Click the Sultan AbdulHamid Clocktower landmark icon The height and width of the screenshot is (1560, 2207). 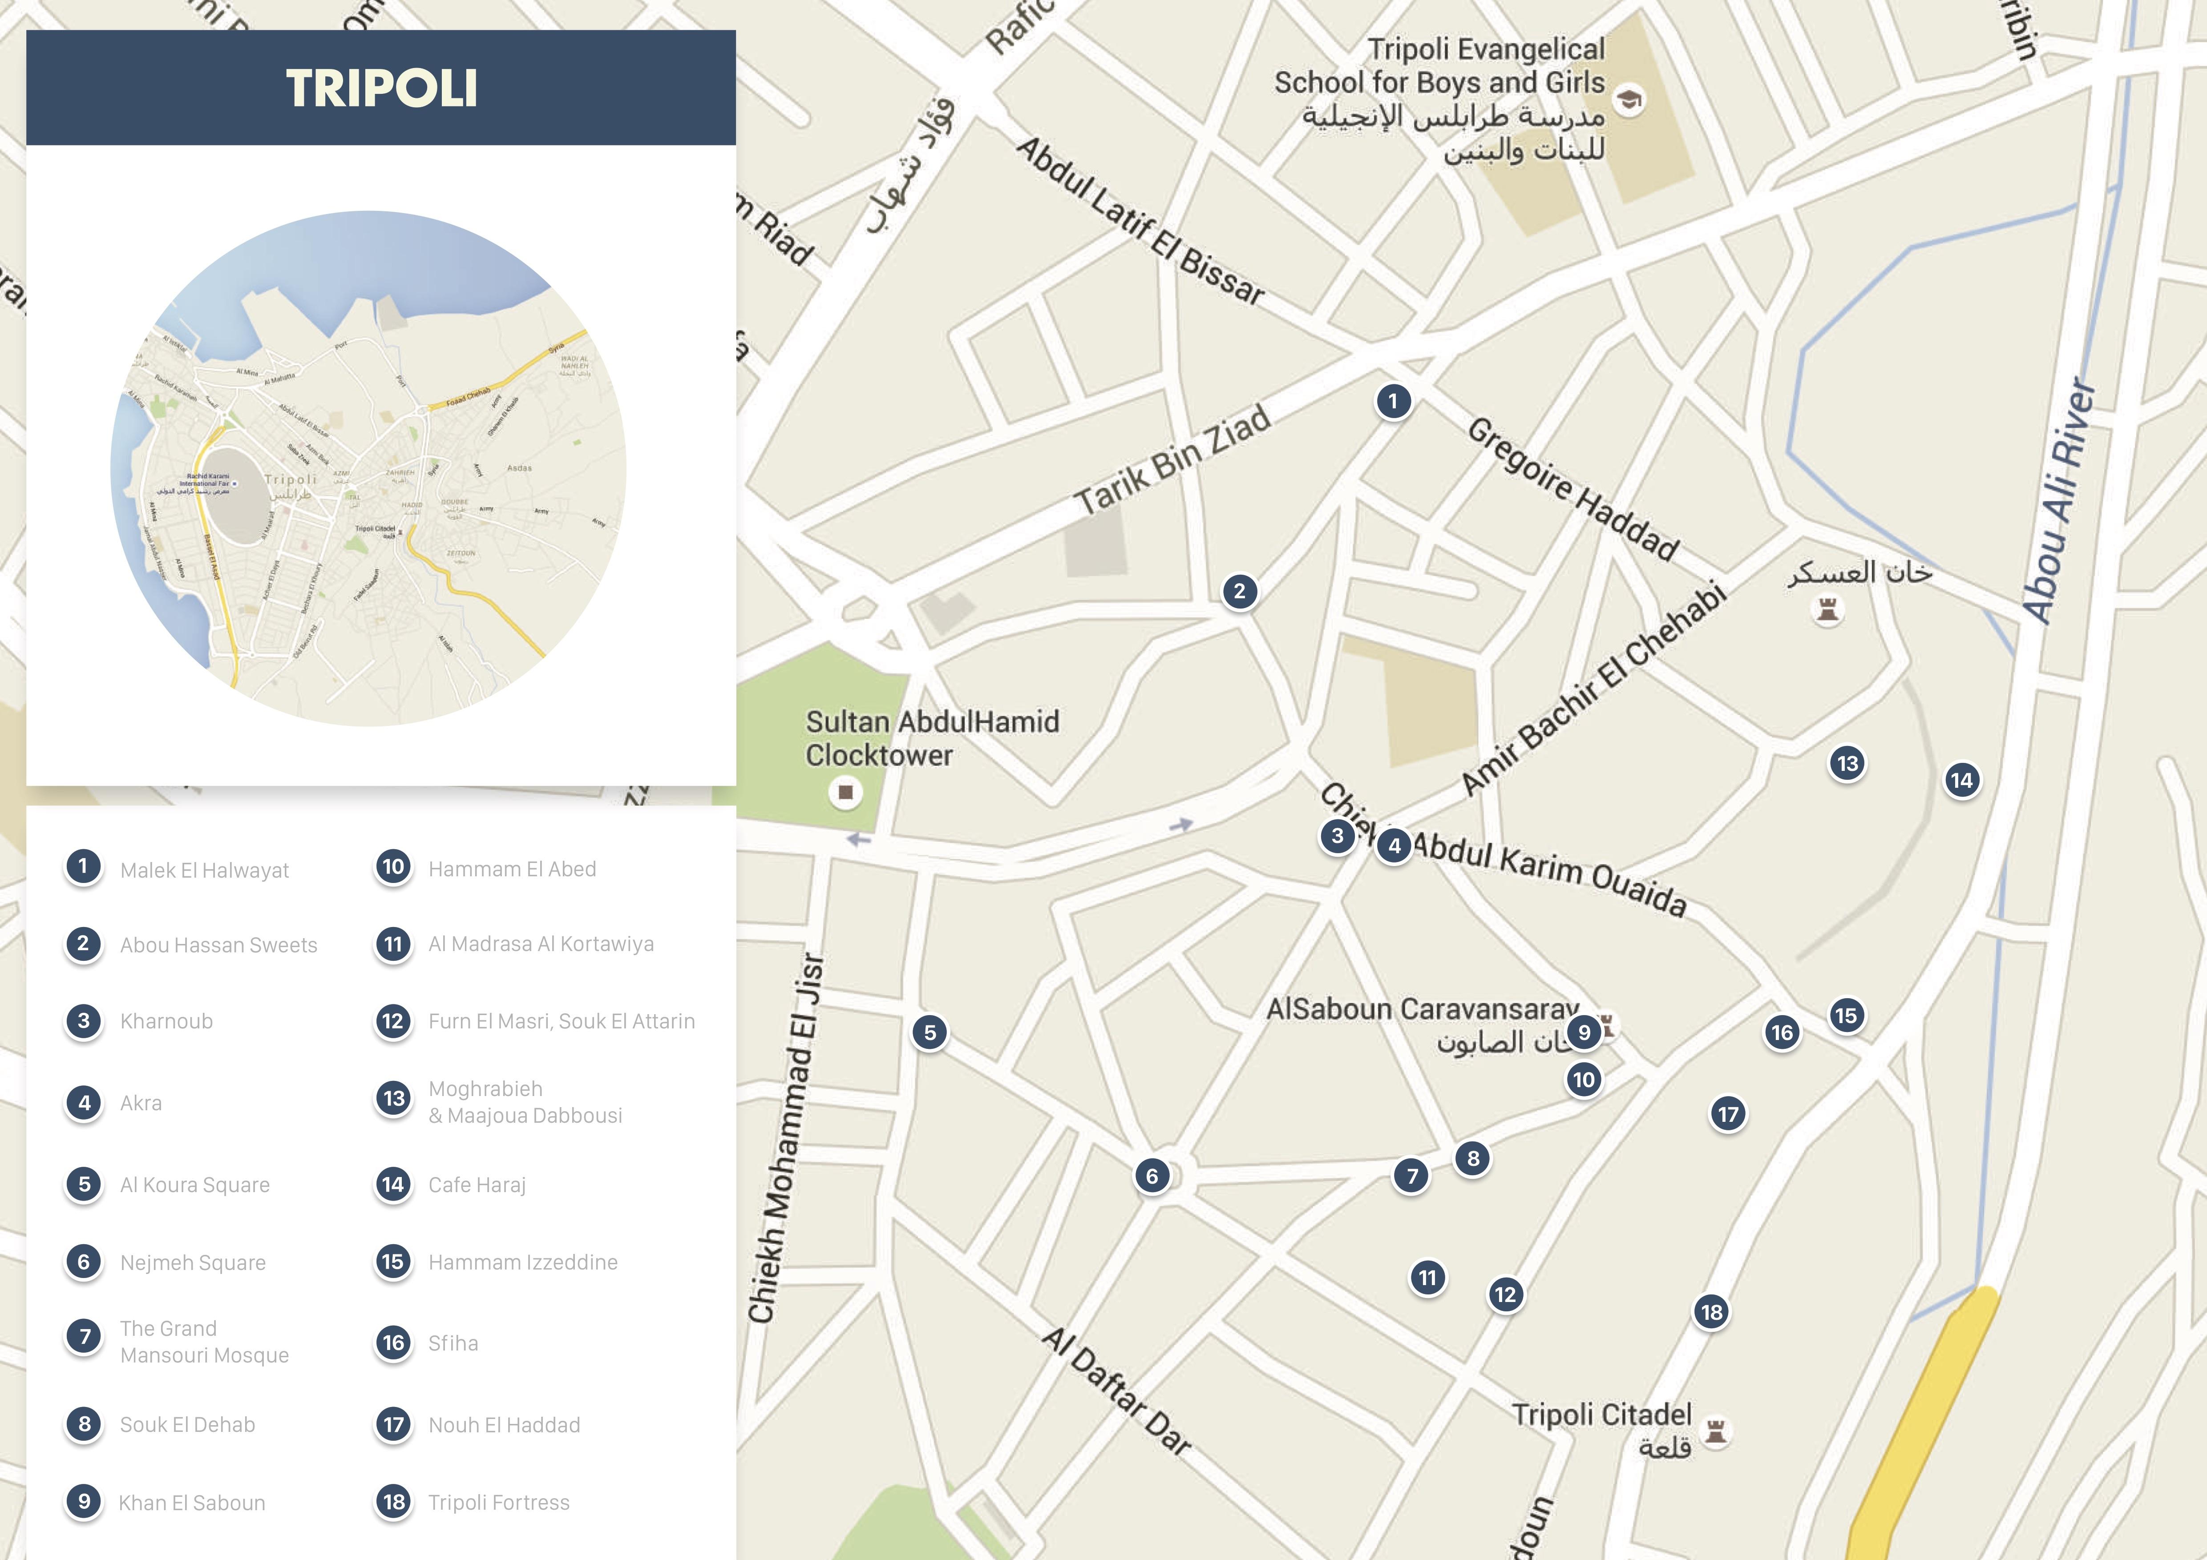point(845,792)
